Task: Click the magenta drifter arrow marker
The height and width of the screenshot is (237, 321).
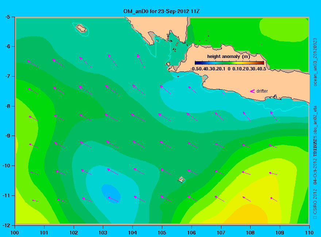Action: pyautogui.click(x=252, y=91)
